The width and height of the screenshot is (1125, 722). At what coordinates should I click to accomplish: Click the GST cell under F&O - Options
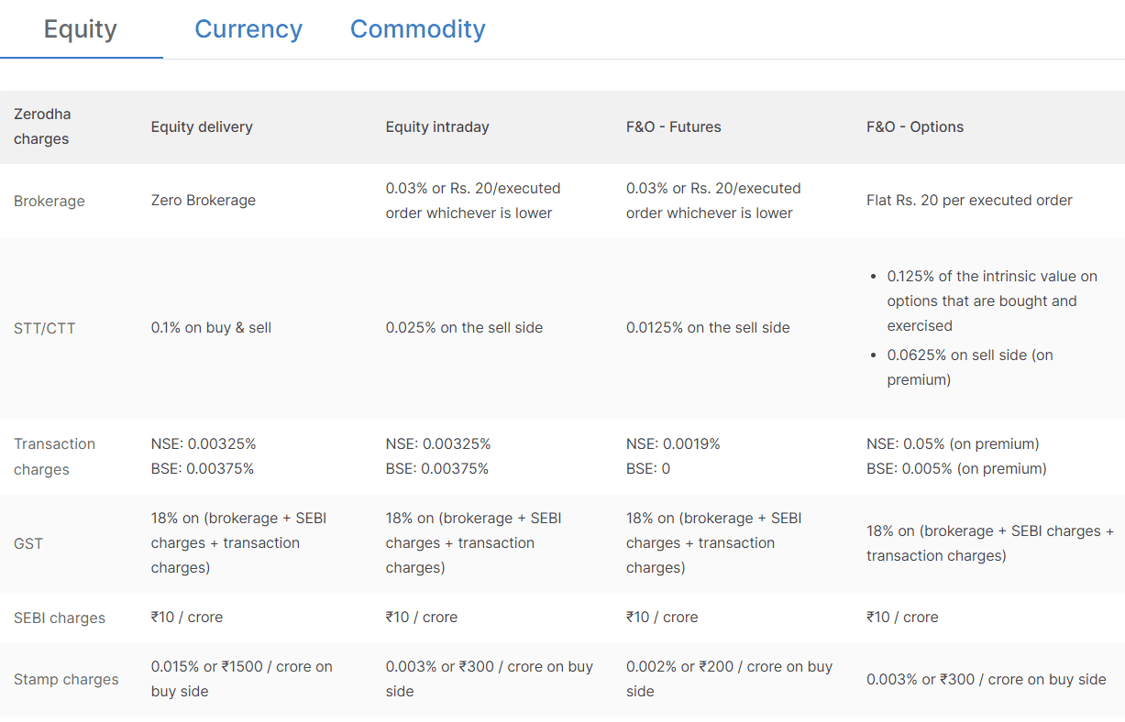(990, 543)
